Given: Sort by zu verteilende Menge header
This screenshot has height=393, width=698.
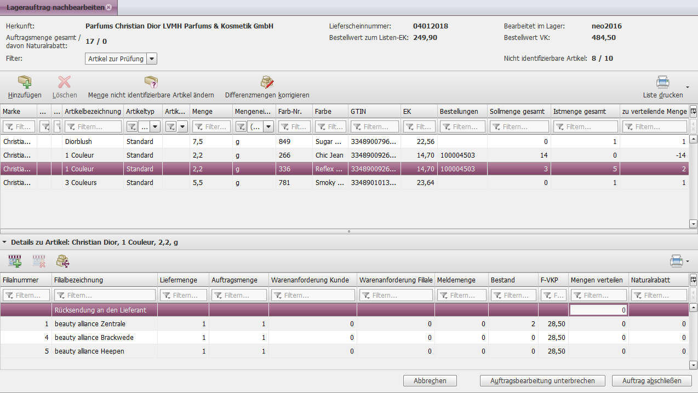Looking at the screenshot, I should [x=654, y=111].
